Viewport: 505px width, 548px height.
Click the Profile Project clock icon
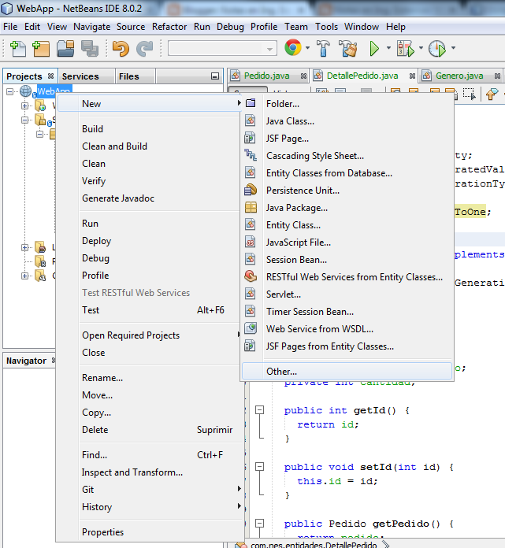[437, 48]
